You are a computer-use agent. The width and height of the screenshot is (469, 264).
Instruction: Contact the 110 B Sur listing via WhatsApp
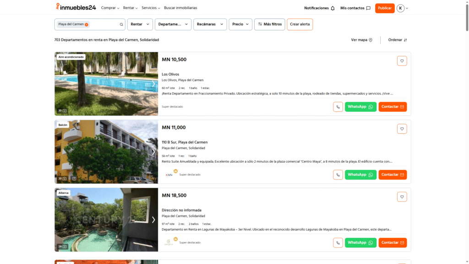click(360, 175)
